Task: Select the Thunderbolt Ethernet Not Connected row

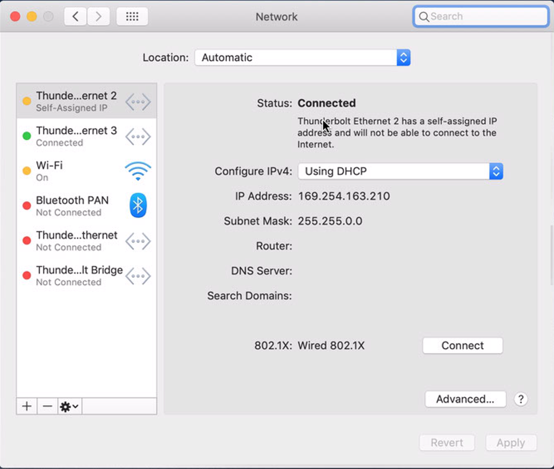Action: pyautogui.click(x=86, y=241)
